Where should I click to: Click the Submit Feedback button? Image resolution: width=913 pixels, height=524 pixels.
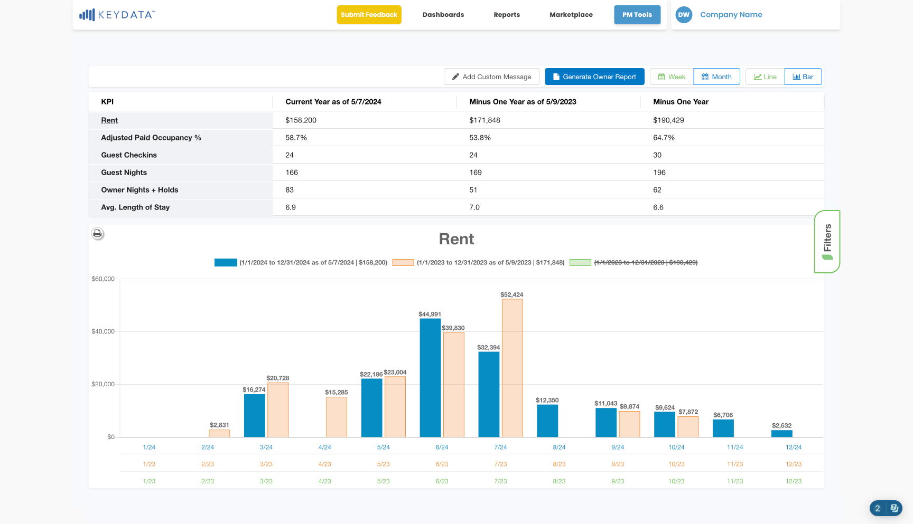tap(369, 15)
